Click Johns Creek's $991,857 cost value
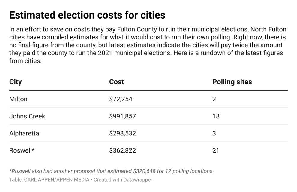This screenshot has width=297, height=192. point(123,116)
